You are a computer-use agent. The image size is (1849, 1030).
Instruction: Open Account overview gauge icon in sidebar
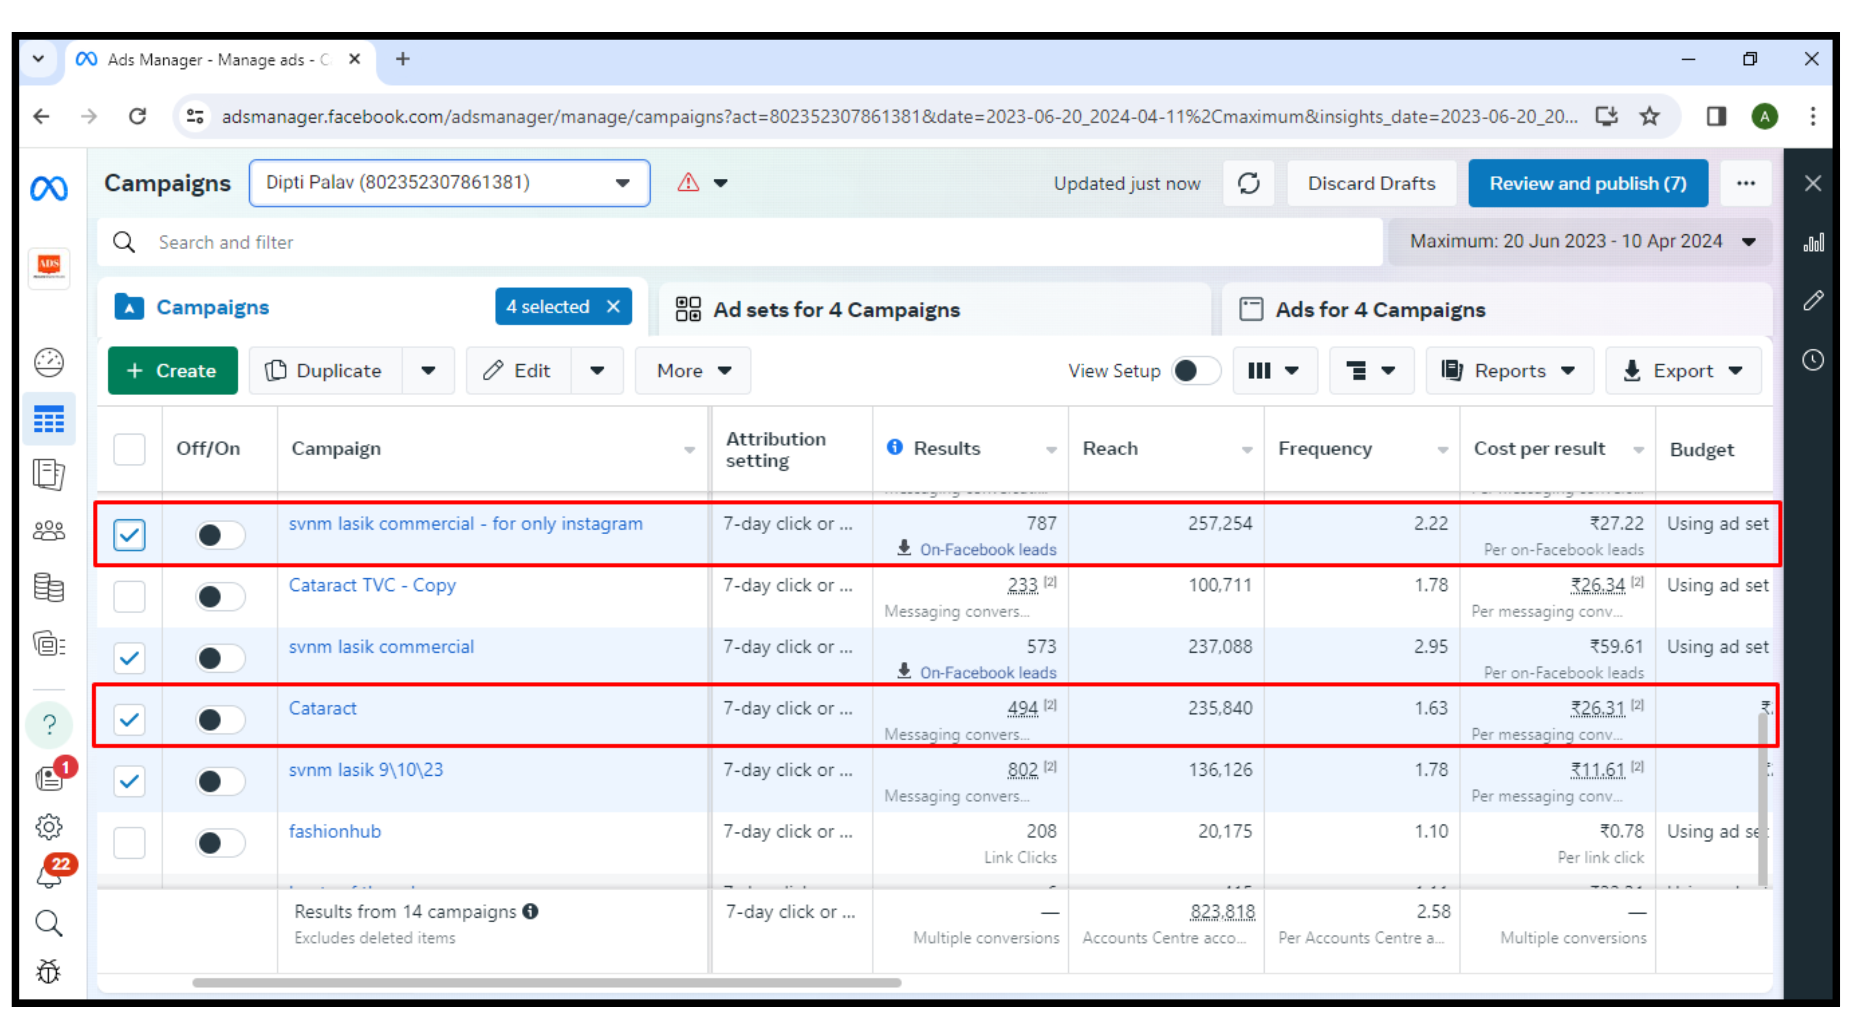coord(49,362)
